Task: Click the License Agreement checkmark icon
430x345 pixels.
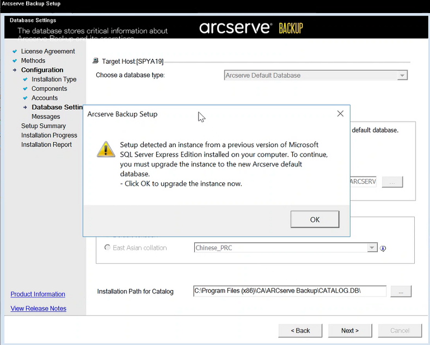Action: [x=15, y=51]
